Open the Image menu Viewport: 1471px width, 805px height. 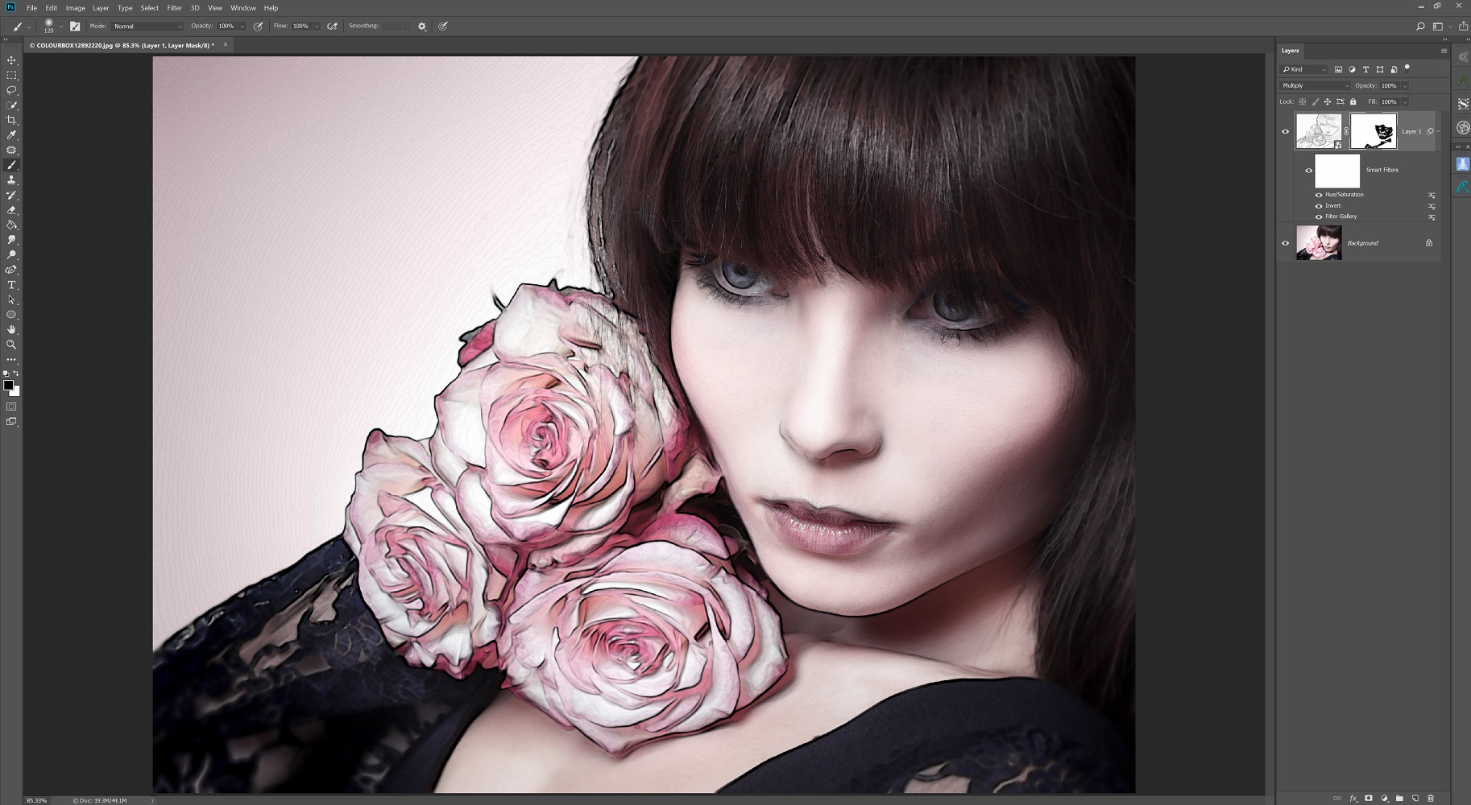[75, 8]
